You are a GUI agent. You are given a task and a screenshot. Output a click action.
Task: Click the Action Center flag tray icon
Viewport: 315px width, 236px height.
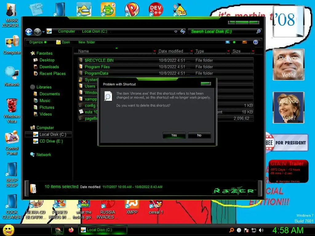click(x=246, y=230)
